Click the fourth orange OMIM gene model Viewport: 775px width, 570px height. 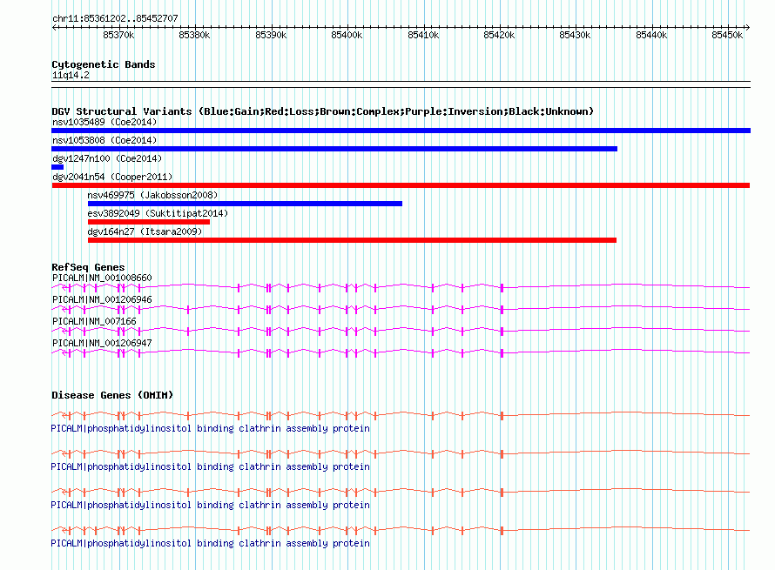tap(401, 531)
